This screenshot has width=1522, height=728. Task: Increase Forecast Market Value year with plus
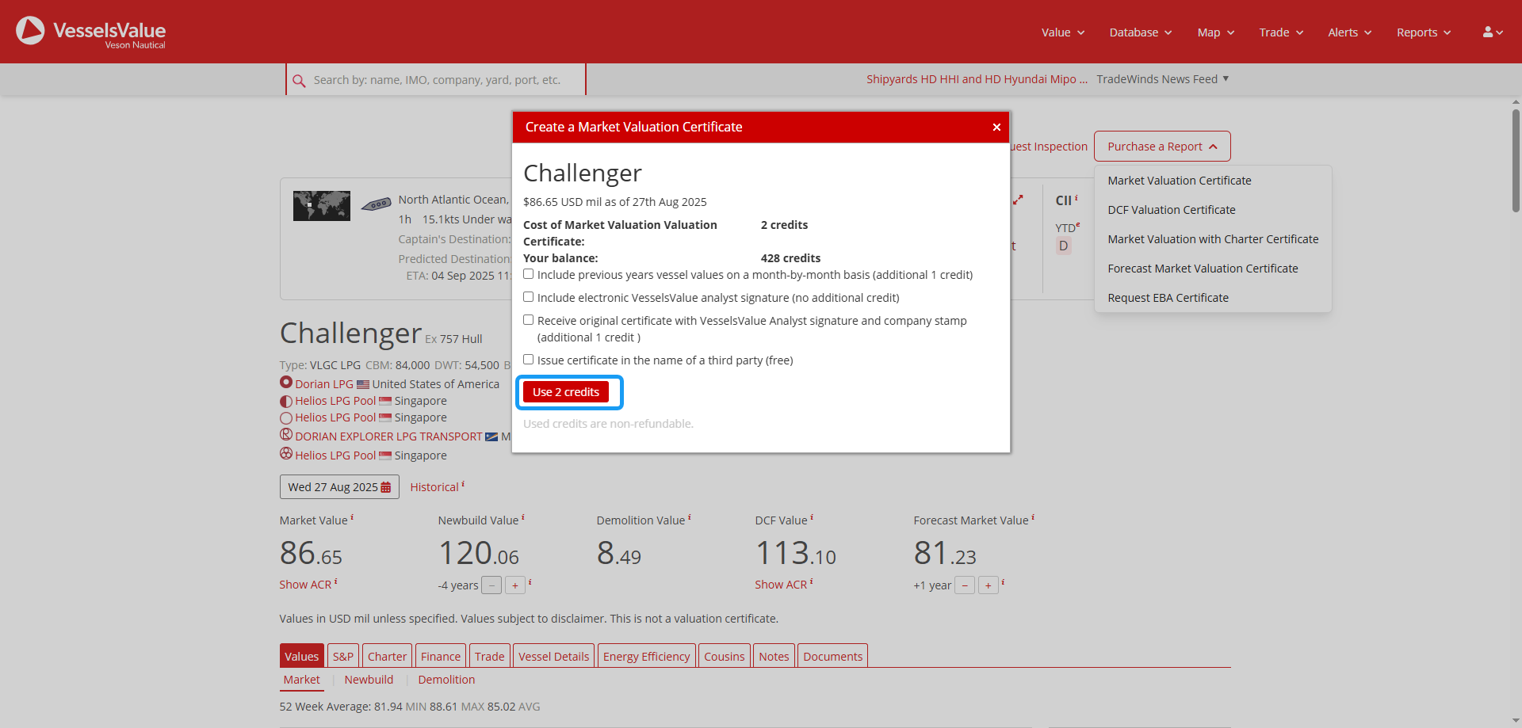[988, 585]
